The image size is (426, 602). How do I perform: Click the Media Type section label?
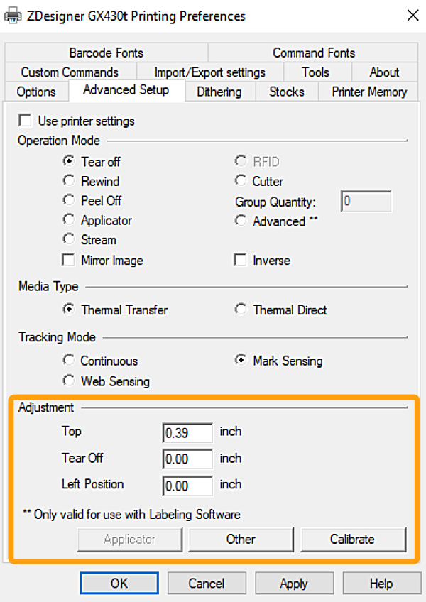[48, 286]
